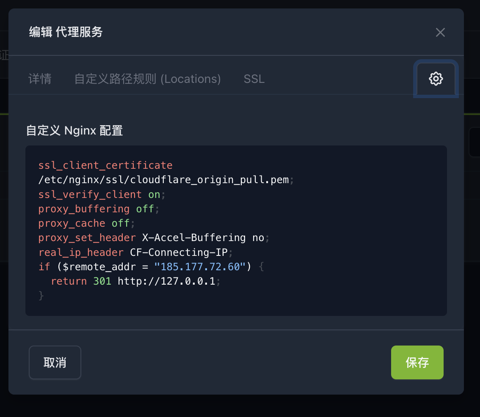Place cursor on ssl_client_certificate directive
Viewport: 480px width, 417px height.
coord(105,165)
